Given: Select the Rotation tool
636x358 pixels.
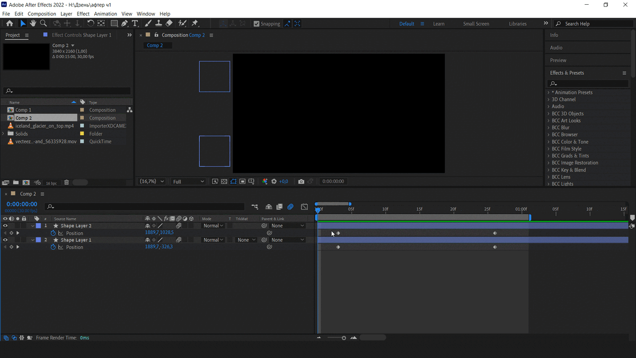Looking at the screenshot, I should click(91, 23).
